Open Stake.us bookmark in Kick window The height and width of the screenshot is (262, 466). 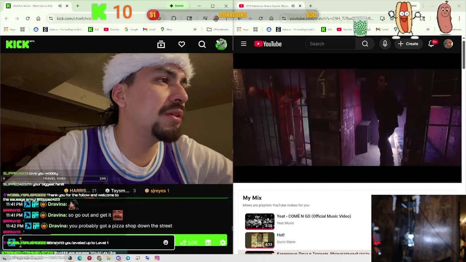[x=63, y=29]
